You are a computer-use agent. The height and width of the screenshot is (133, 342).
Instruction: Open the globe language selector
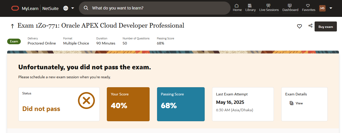click(x=66, y=8)
